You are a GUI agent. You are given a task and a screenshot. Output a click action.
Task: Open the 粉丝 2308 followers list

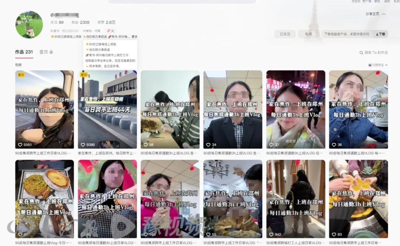click(80, 22)
